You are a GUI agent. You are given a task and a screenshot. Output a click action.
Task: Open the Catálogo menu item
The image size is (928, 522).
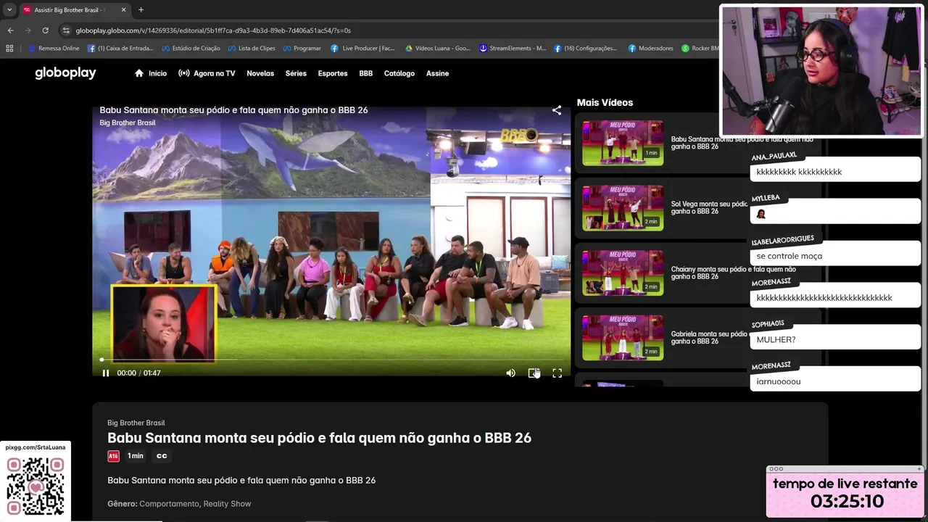coord(399,73)
